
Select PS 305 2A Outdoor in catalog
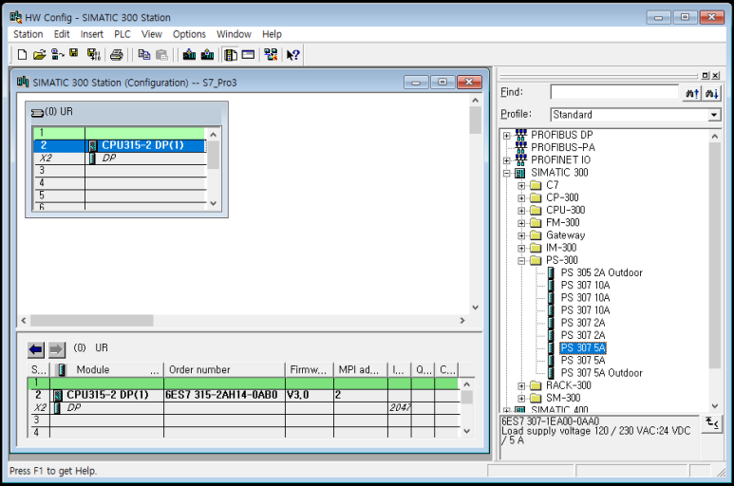pyautogui.click(x=601, y=272)
